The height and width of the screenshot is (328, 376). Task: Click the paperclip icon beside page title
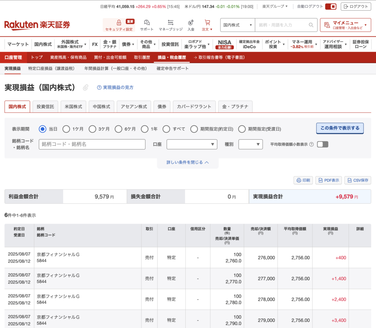[86, 88]
